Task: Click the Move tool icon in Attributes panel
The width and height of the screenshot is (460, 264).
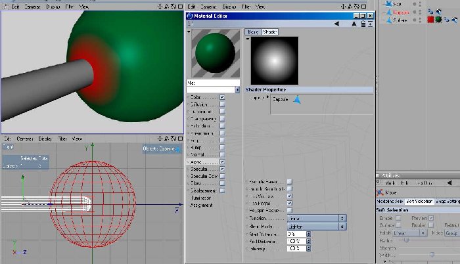Action: pos(380,192)
